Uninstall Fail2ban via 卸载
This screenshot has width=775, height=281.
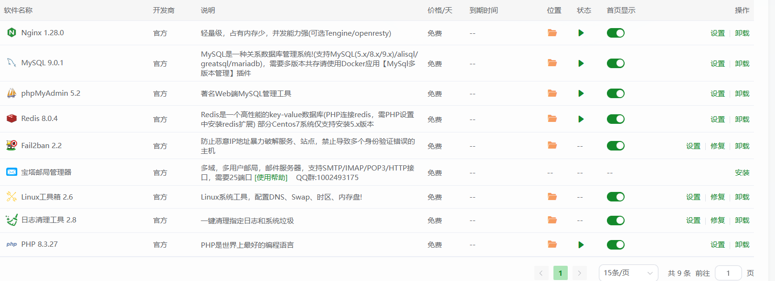[x=742, y=146]
